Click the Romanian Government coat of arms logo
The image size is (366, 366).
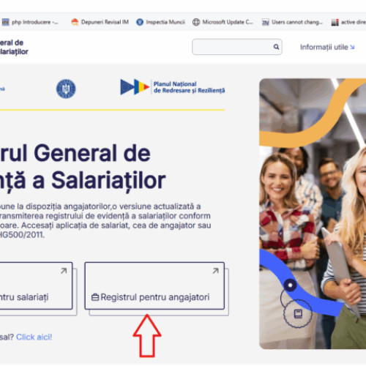coord(66,89)
